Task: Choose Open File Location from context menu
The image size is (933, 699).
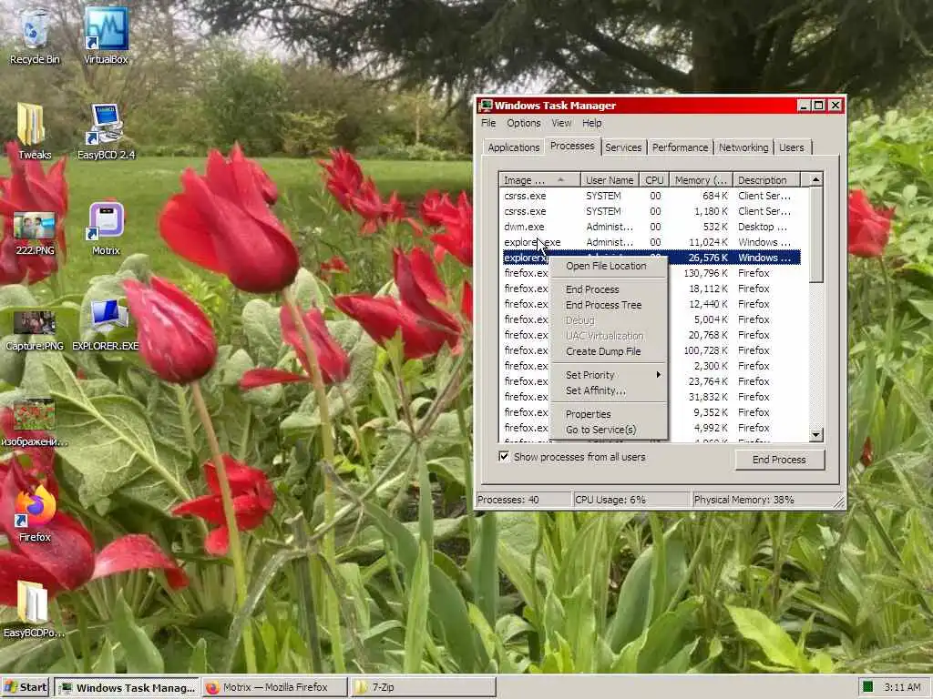Action: pos(608,266)
